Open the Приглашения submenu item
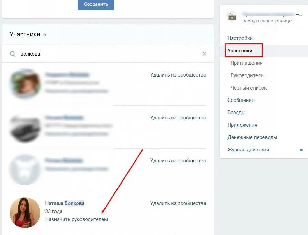Viewport: 308px width, 235px height. (247, 63)
